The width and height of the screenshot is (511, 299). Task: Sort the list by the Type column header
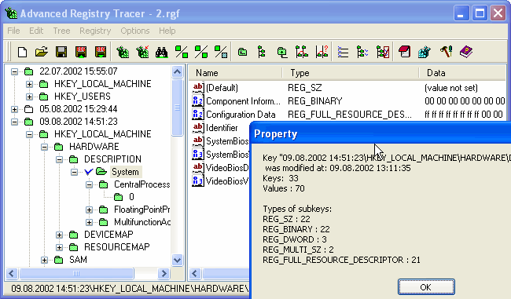click(x=351, y=73)
